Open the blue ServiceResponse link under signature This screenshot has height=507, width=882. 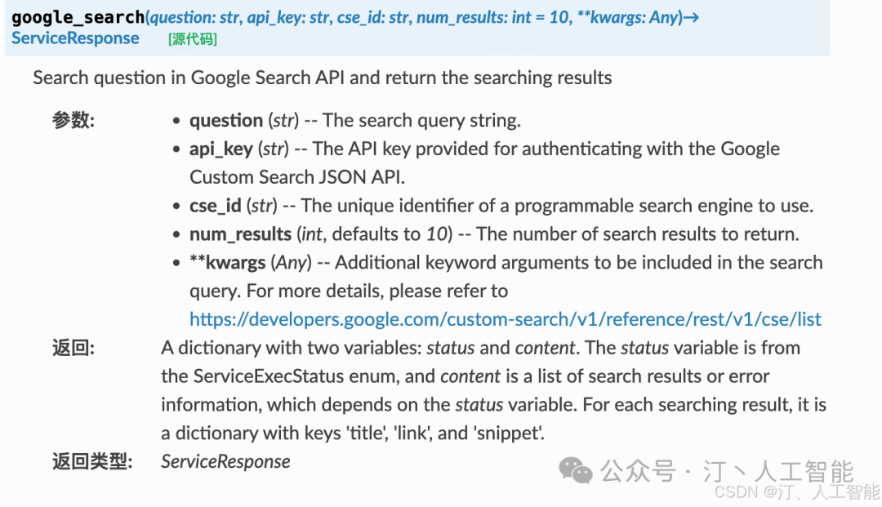click(x=75, y=38)
